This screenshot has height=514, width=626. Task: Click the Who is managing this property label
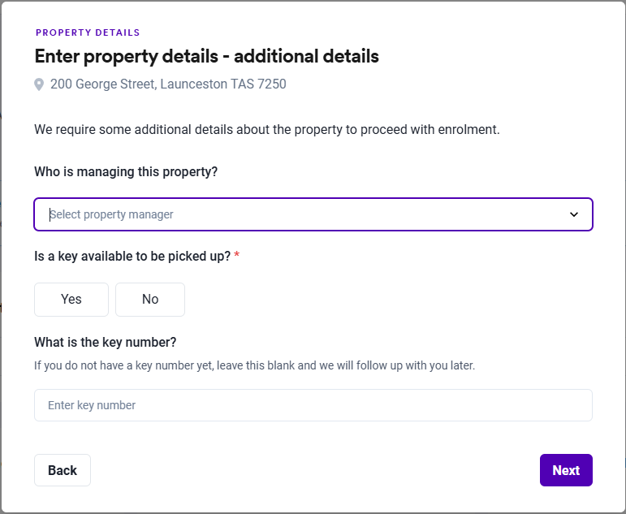[x=126, y=172]
